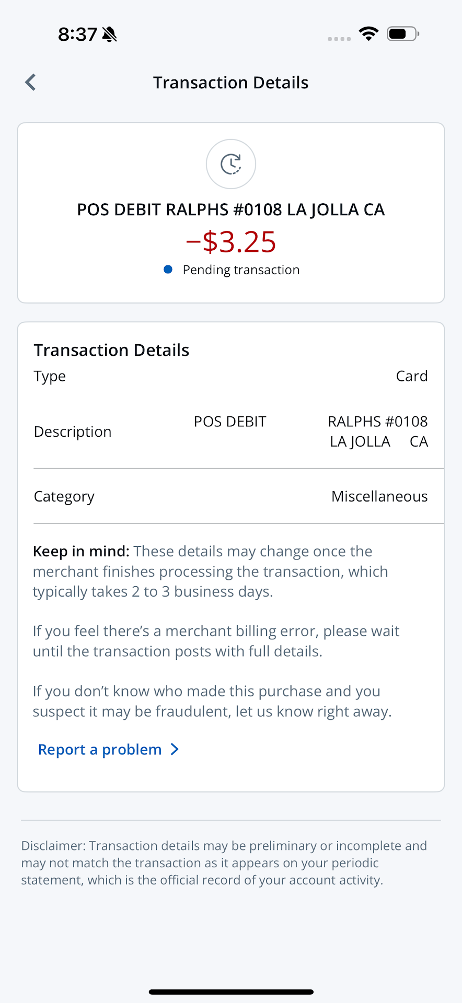The width and height of the screenshot is (462, 1003).
Task: Open the Report a problem link
Action: tap(100, 750)
